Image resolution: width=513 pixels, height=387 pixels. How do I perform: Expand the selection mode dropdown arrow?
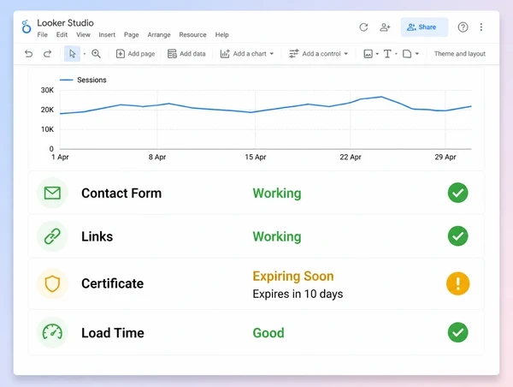point(85,54)
